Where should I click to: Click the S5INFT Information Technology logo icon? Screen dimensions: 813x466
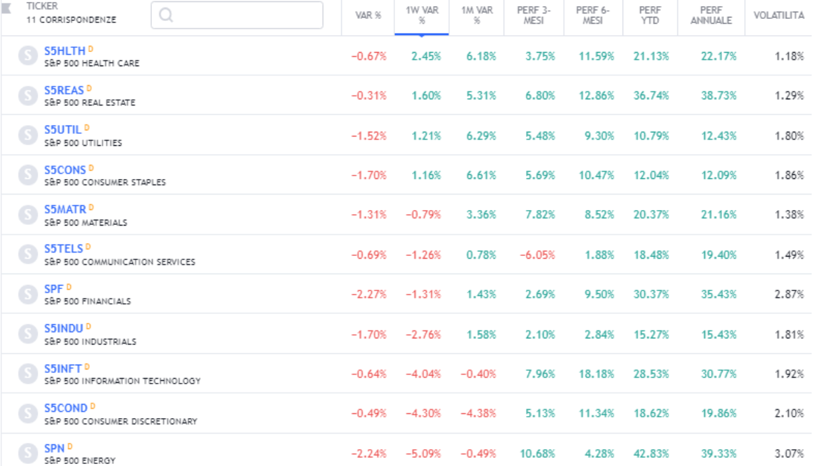pyautogui.click(x=28, y=373)
